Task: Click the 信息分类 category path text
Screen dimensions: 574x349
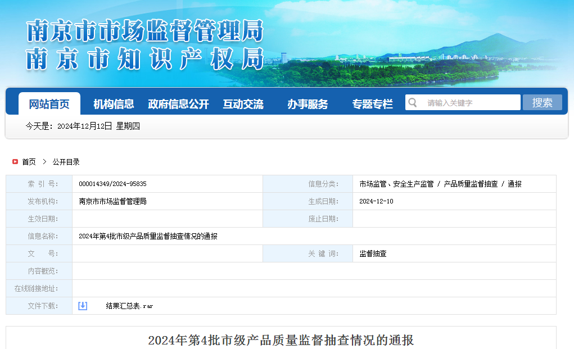Action: click(x=440, y=184)
